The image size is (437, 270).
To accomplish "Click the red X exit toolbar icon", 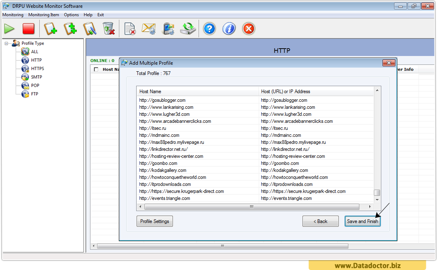I will tap(248, 29).
